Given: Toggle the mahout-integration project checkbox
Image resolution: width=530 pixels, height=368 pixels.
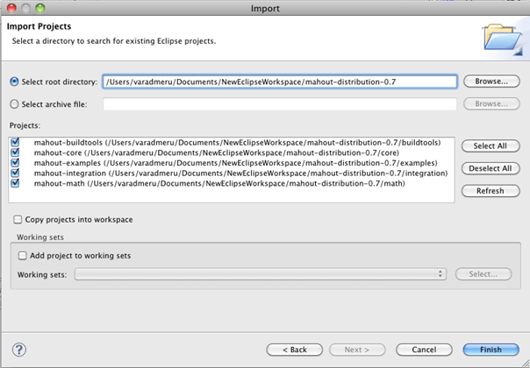Looking at the screenshot, I should tap(17, 173).
